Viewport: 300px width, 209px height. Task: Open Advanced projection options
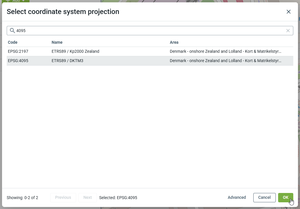click(237, 197)
